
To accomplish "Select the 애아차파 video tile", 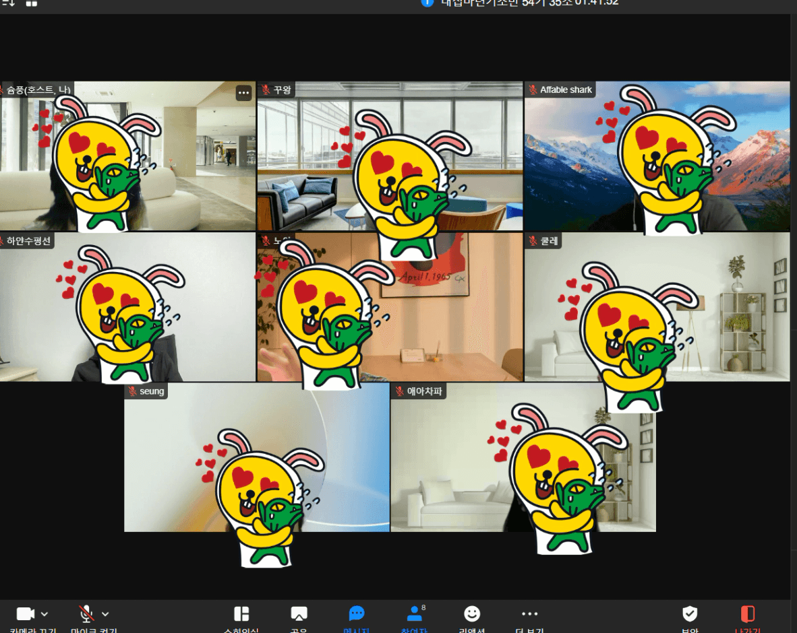I will point(523,457).
